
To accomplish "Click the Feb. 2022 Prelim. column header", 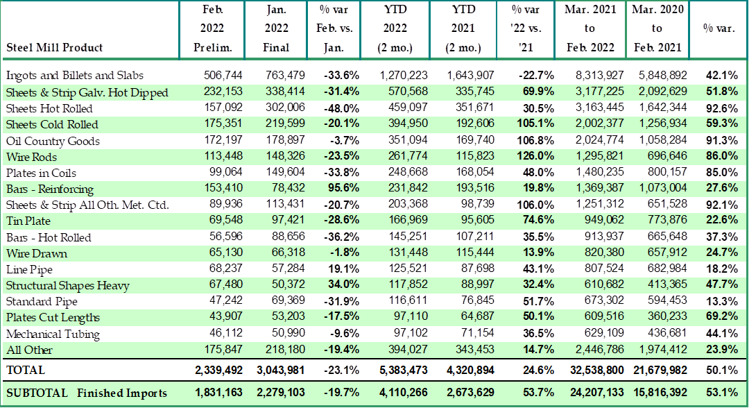I will [x=212, y=29].
